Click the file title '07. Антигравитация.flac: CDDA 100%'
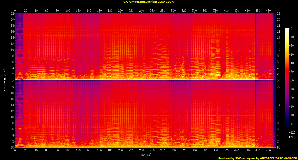Image resolution: width=298 pixels, height=160 pixels. (149, 2)
